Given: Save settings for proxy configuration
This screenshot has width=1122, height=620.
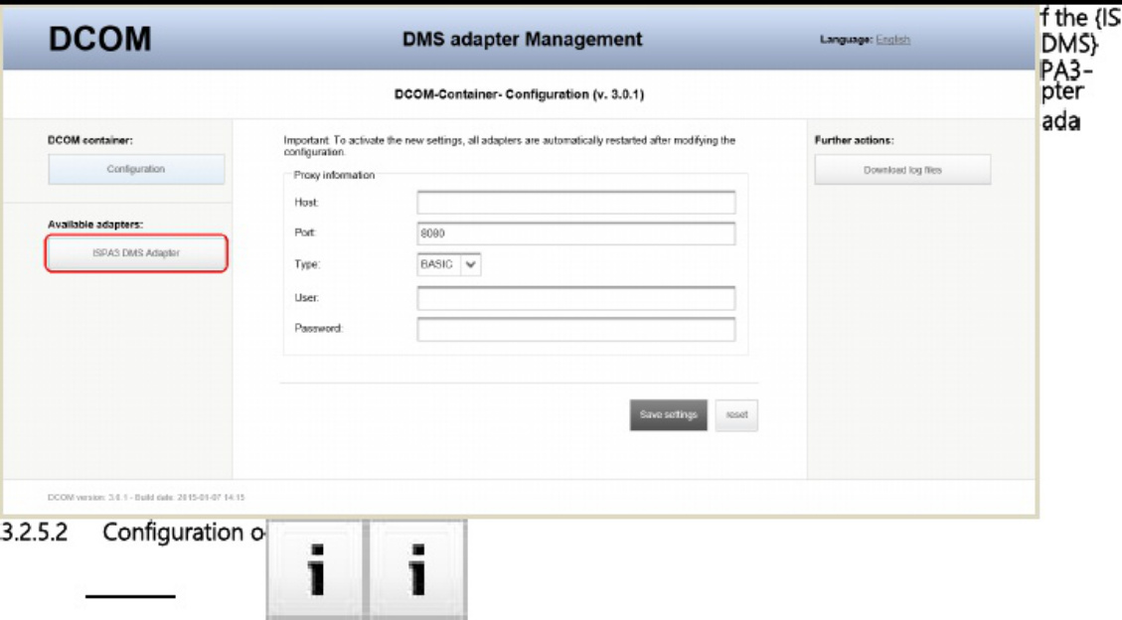Looking at the screenshot, I should [669, 414].
